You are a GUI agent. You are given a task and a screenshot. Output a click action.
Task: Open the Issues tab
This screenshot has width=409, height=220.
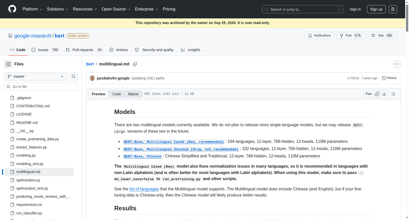(45, 50)
